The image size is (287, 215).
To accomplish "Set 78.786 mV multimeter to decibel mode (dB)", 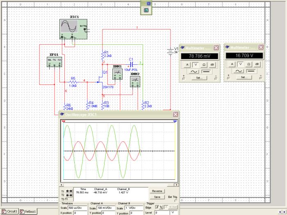I will tap(212, 65).
